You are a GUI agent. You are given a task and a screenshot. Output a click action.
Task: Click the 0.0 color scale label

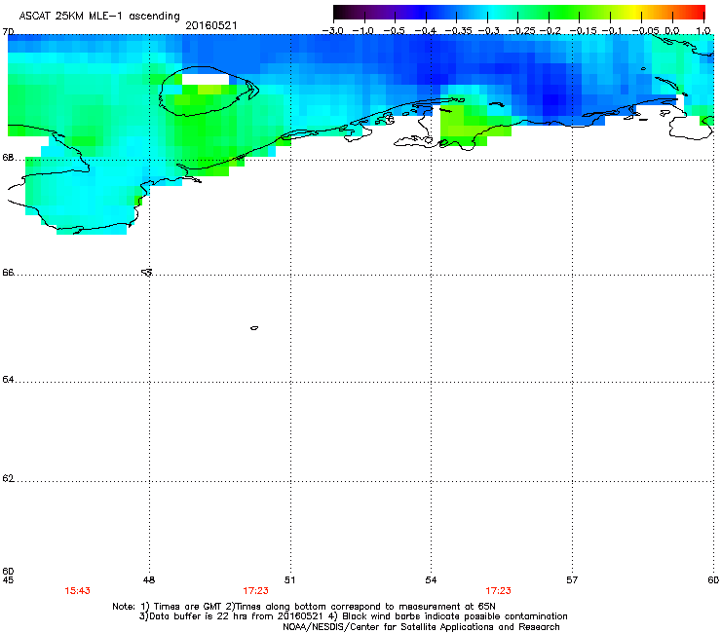(x=672, y=31)
